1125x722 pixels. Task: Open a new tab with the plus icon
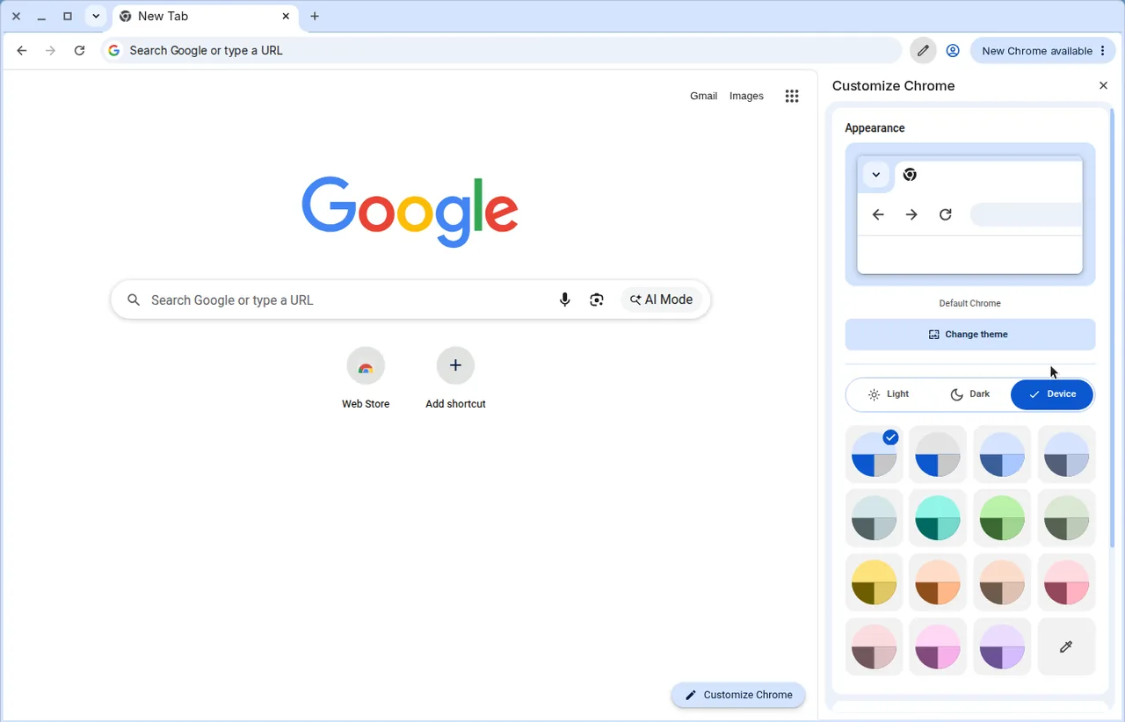tap(315, 16)
